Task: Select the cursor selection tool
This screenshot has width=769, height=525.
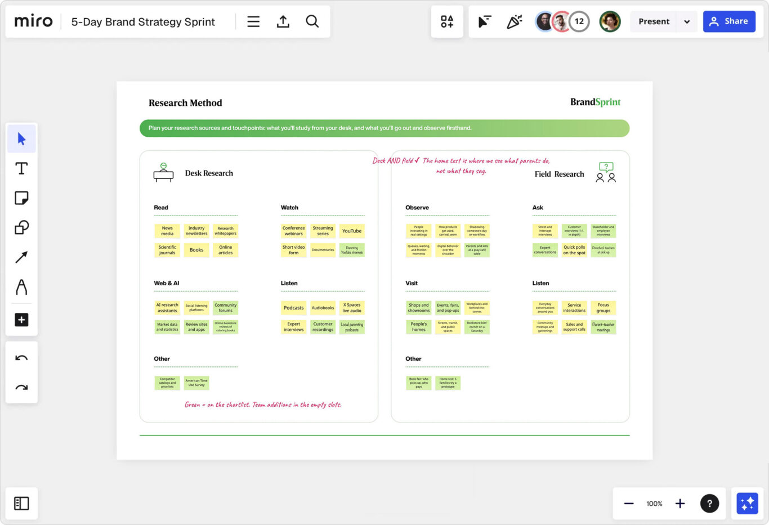Action: pyautogui.click(x=21, y=139)
